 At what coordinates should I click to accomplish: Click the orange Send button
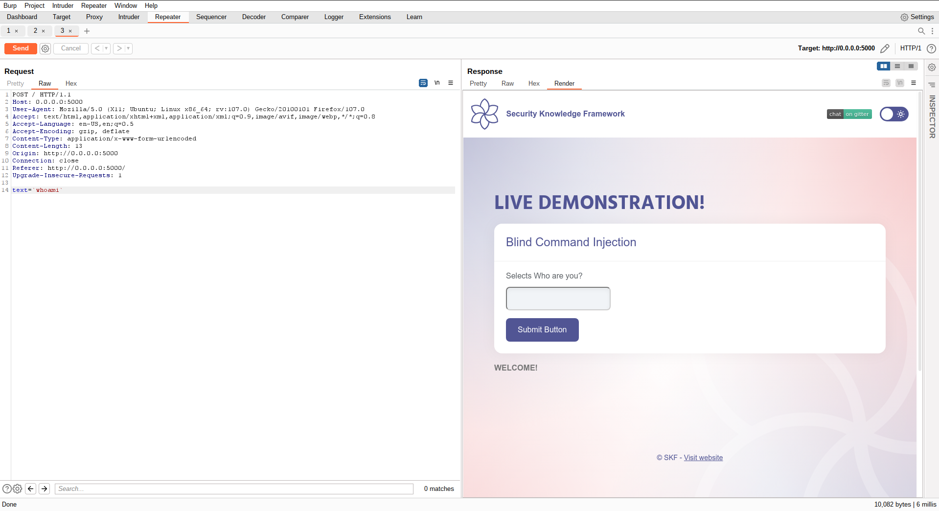point(21,48)
